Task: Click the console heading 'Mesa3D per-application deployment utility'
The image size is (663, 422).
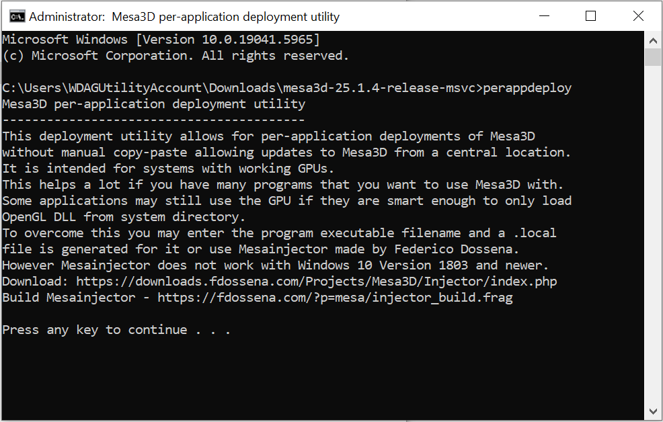Action: coord(153,104)
